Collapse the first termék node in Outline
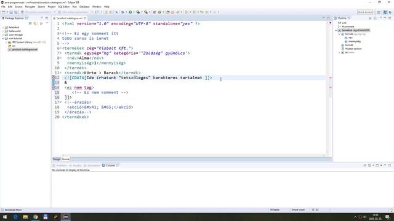 pyautogui.click(x=339, y=34)
